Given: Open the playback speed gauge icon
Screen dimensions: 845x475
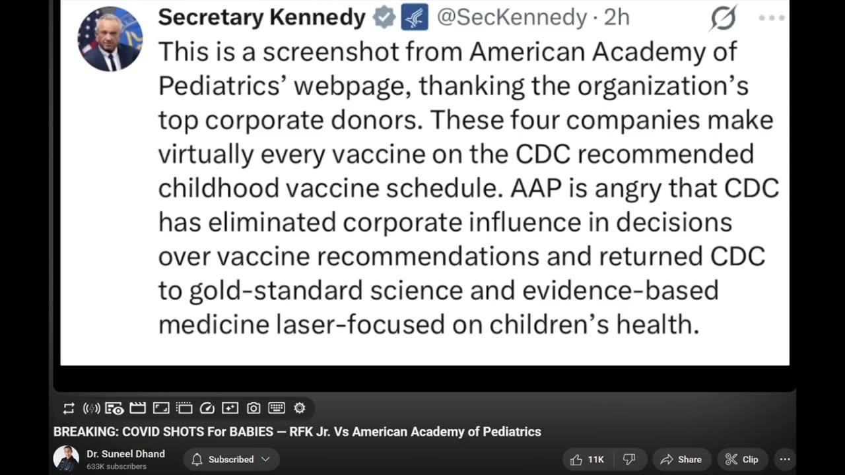Looking at the screenshot, I should 207,408.
